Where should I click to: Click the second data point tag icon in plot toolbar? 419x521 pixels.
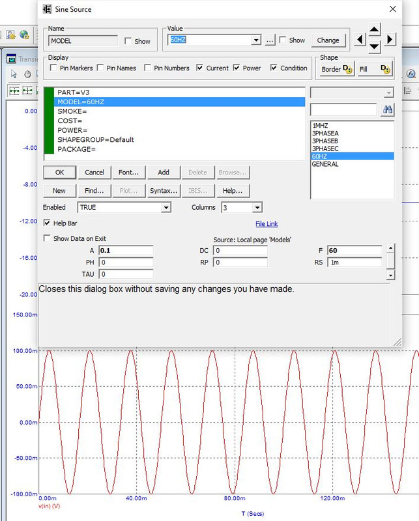[x=27, y=91]
